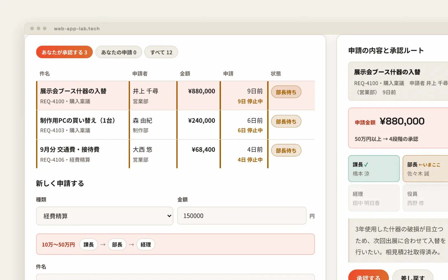The image size is (448, 280).
Task: Click the 申請の内容と承認ルート heading
Action: [x=386, y=50]
